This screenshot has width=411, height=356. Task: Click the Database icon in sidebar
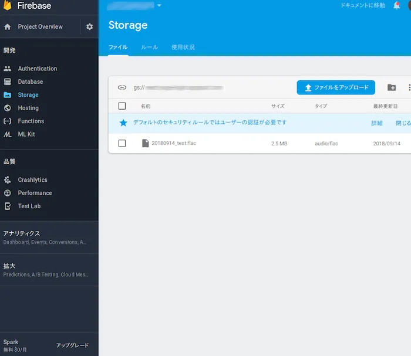[8, 82]
